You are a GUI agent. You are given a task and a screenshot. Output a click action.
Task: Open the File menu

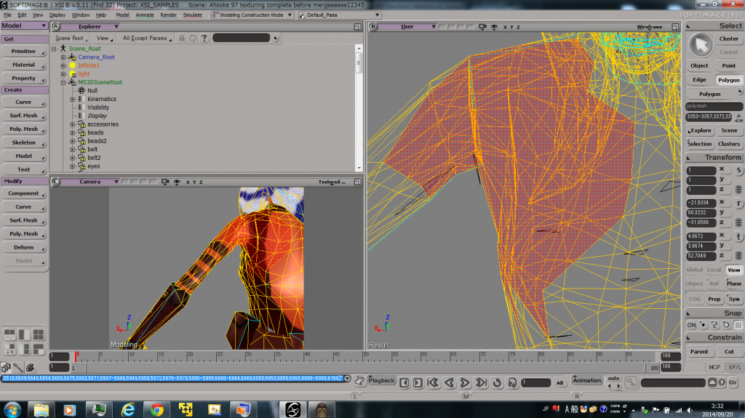[x=7, y=15]
